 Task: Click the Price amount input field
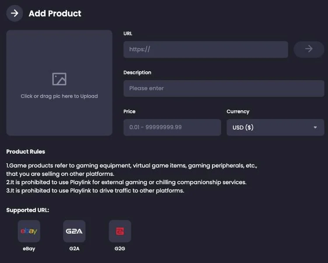(x=172, y=127)
